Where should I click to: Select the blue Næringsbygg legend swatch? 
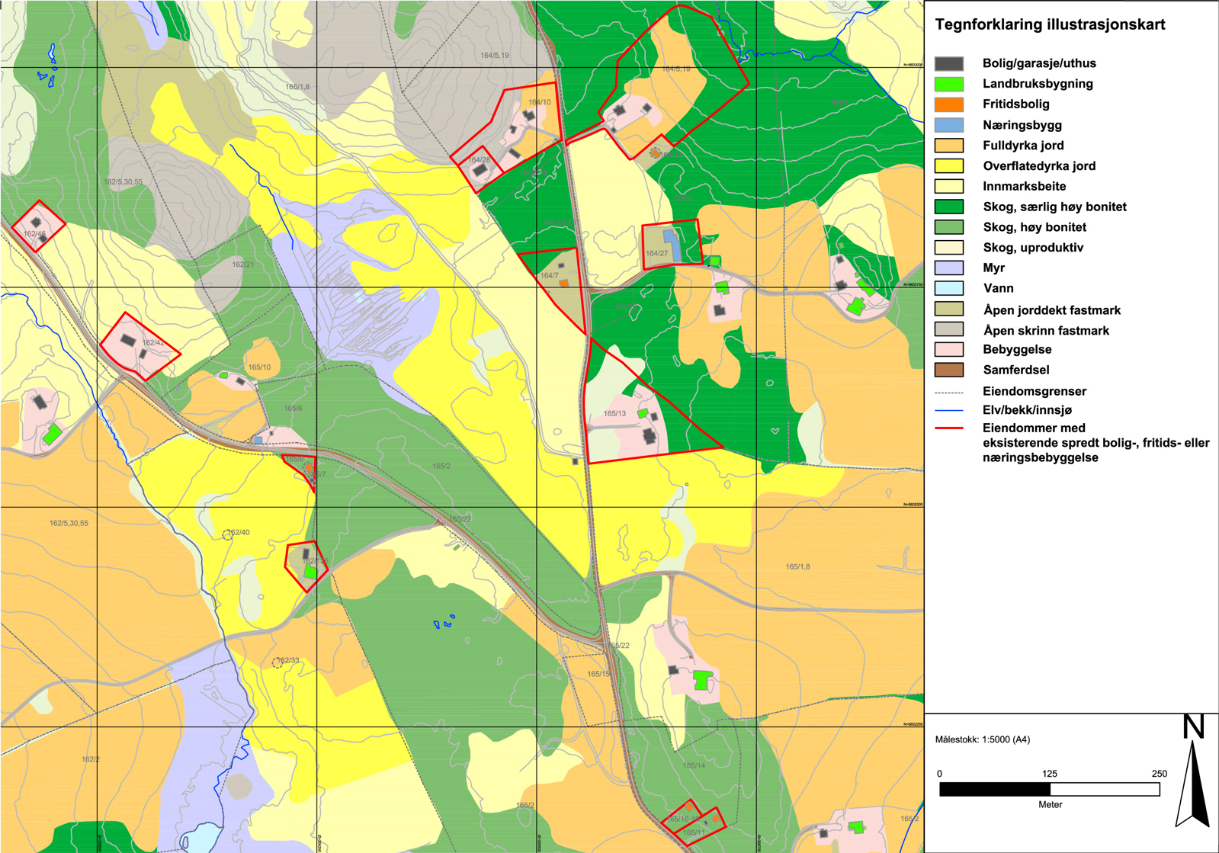pyautogui.click(x=949, y=125)
